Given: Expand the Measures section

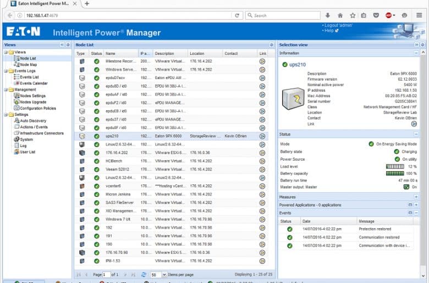Looking at the screenshot, I should [x=416, y=197].
